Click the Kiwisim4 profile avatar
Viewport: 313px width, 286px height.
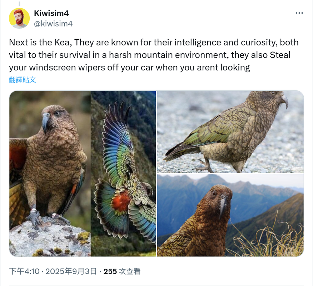coord(19,18)
